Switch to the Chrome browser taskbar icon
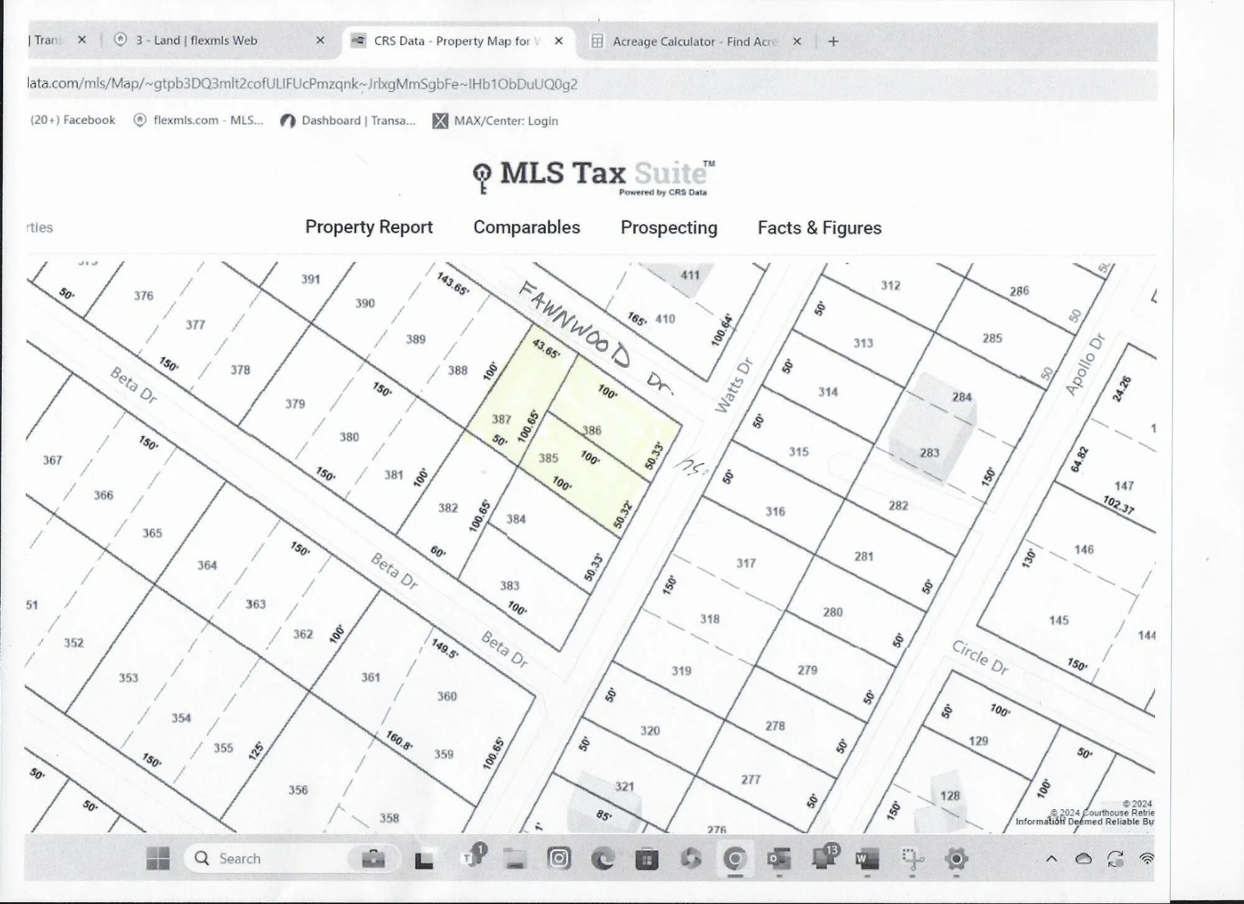This screenshot has width=1244, height=904. pyautogui.click(x=735, y=859)
